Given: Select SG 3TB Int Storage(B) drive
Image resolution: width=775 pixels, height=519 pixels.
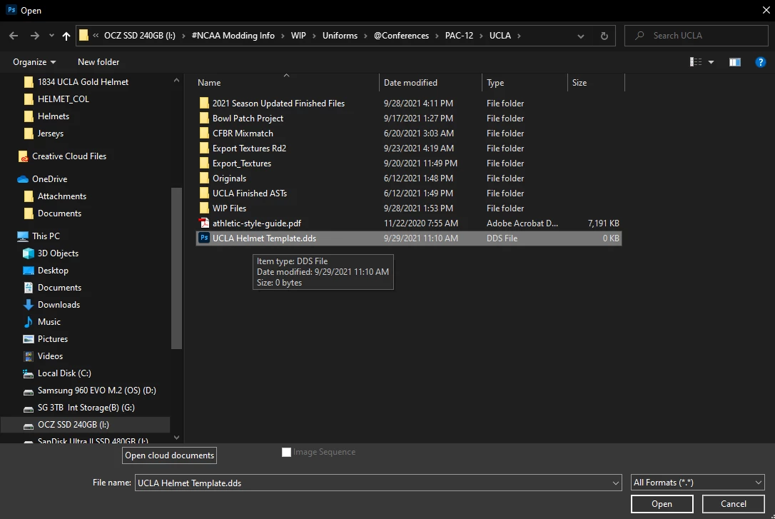Looking at the screenshot, I should click(86, 408).
